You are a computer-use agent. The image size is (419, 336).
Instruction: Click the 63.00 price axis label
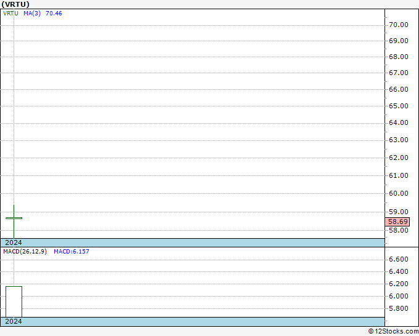pyautogui.click(x=399, y=140)
